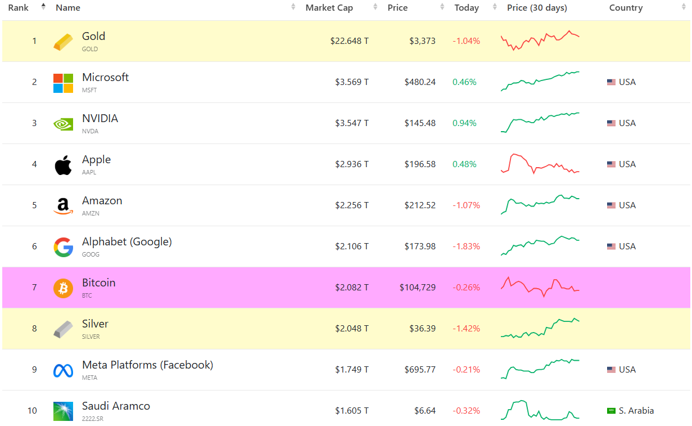Click the Apple logo icon
Screen dimensions: 692x426
63,165
